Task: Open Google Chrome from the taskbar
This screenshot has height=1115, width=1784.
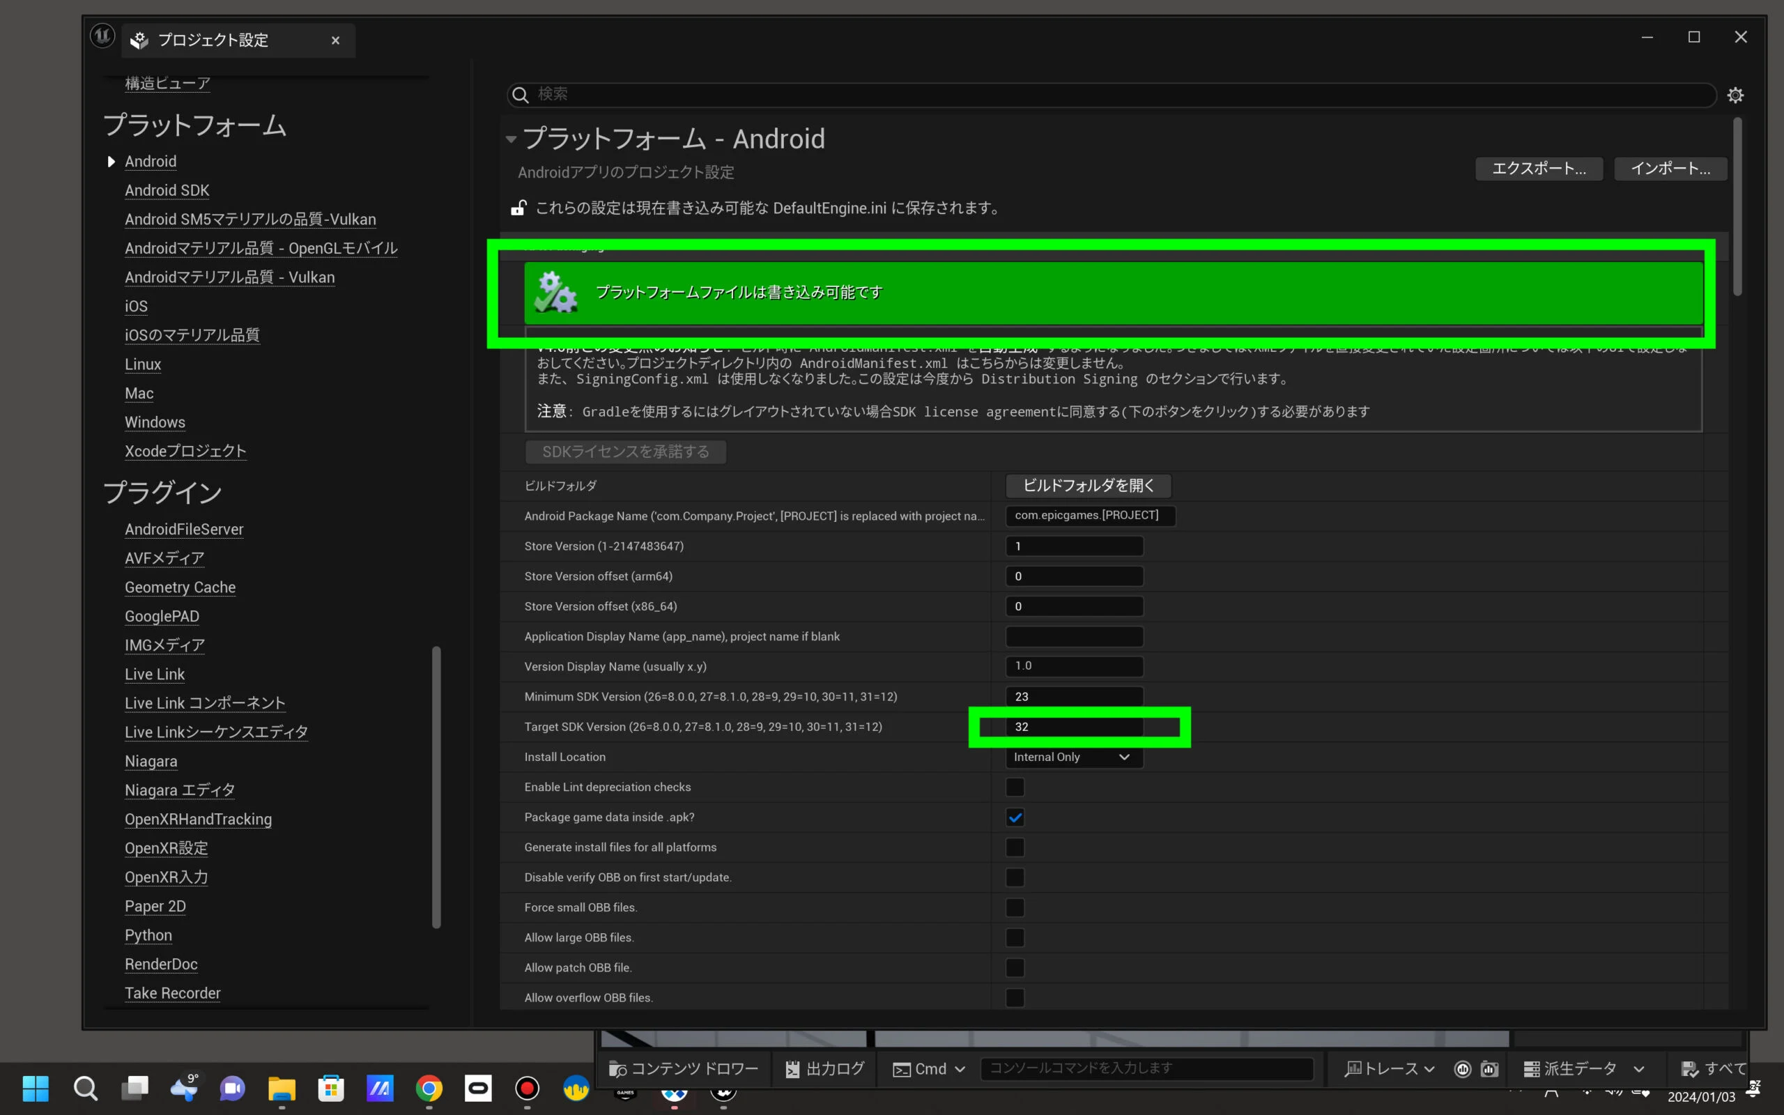Action: tap(429, 1089)
